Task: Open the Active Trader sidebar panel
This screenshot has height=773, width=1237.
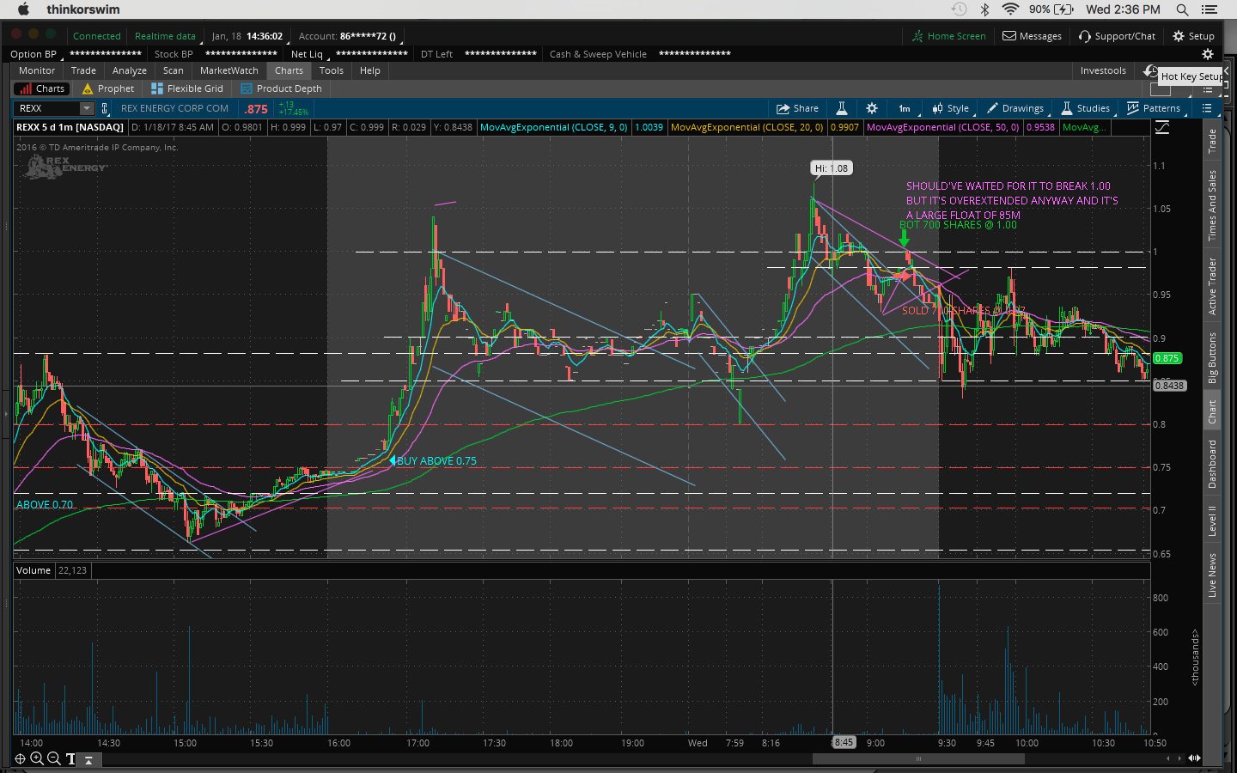Action: (x=1212, y=286)
